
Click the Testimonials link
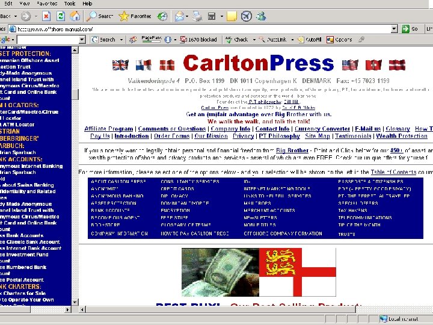[353, 136]
